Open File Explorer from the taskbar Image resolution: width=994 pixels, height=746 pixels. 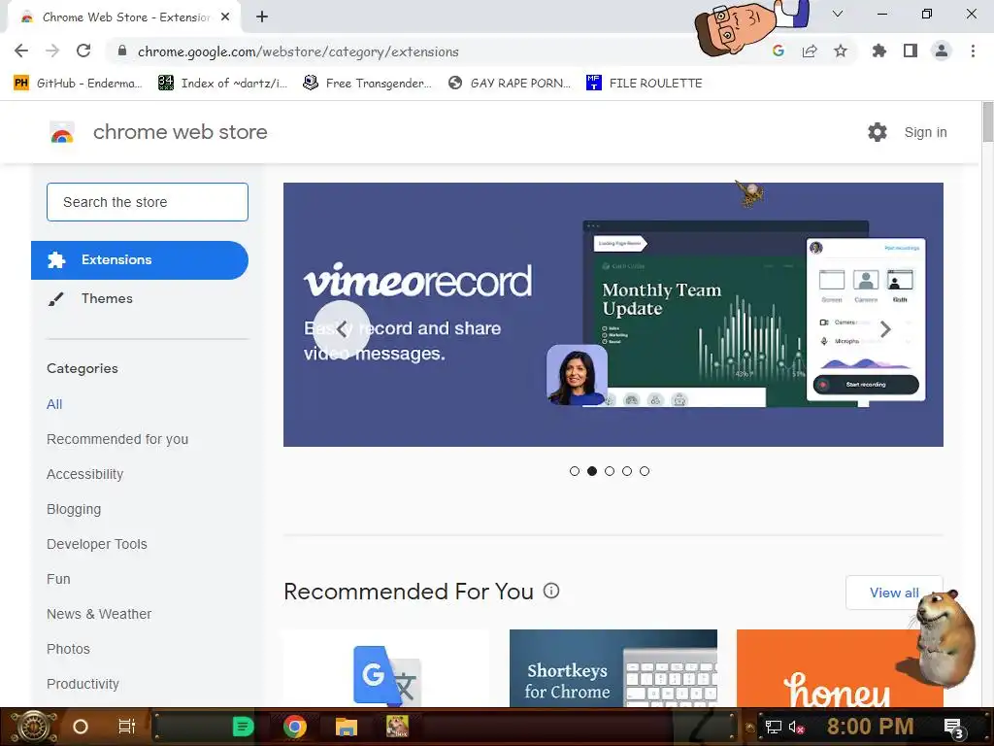[x=347, y=727]
